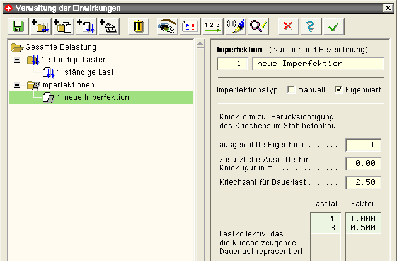397x261 pixels.
Task: Click the green save disk icon
Action: 17,26
